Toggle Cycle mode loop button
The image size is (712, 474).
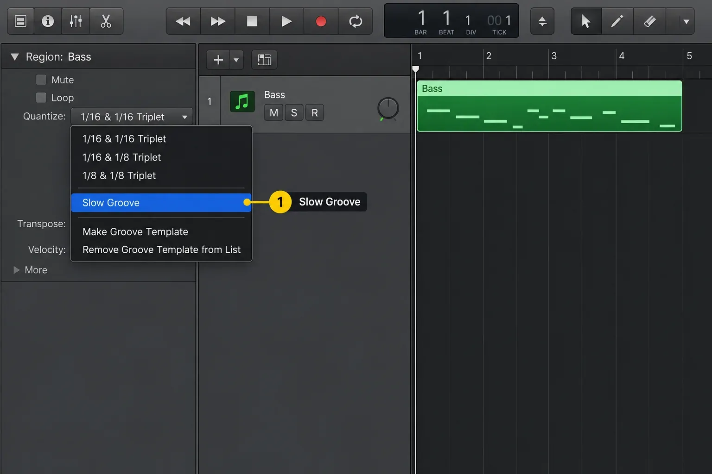[x=356, y=21]
